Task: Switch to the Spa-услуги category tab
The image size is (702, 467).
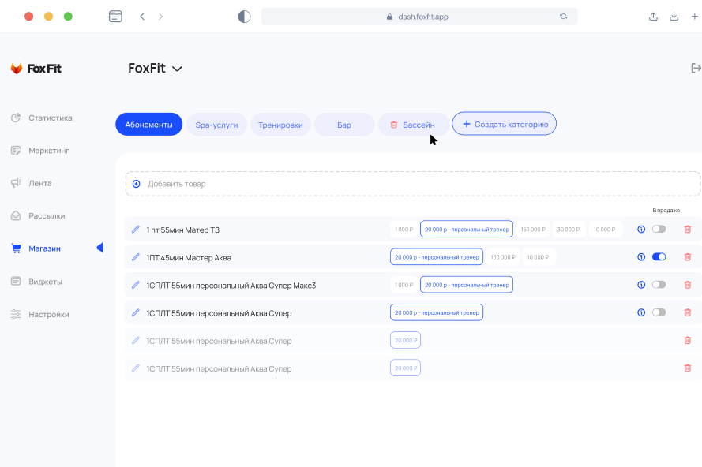Action: point(216,125)
